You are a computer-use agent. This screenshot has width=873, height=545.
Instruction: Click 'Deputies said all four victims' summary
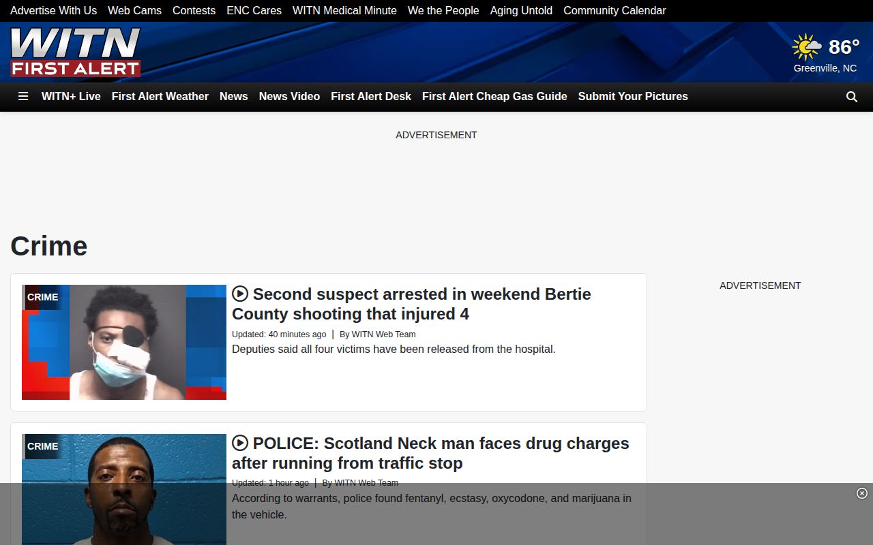coord(394,349)
